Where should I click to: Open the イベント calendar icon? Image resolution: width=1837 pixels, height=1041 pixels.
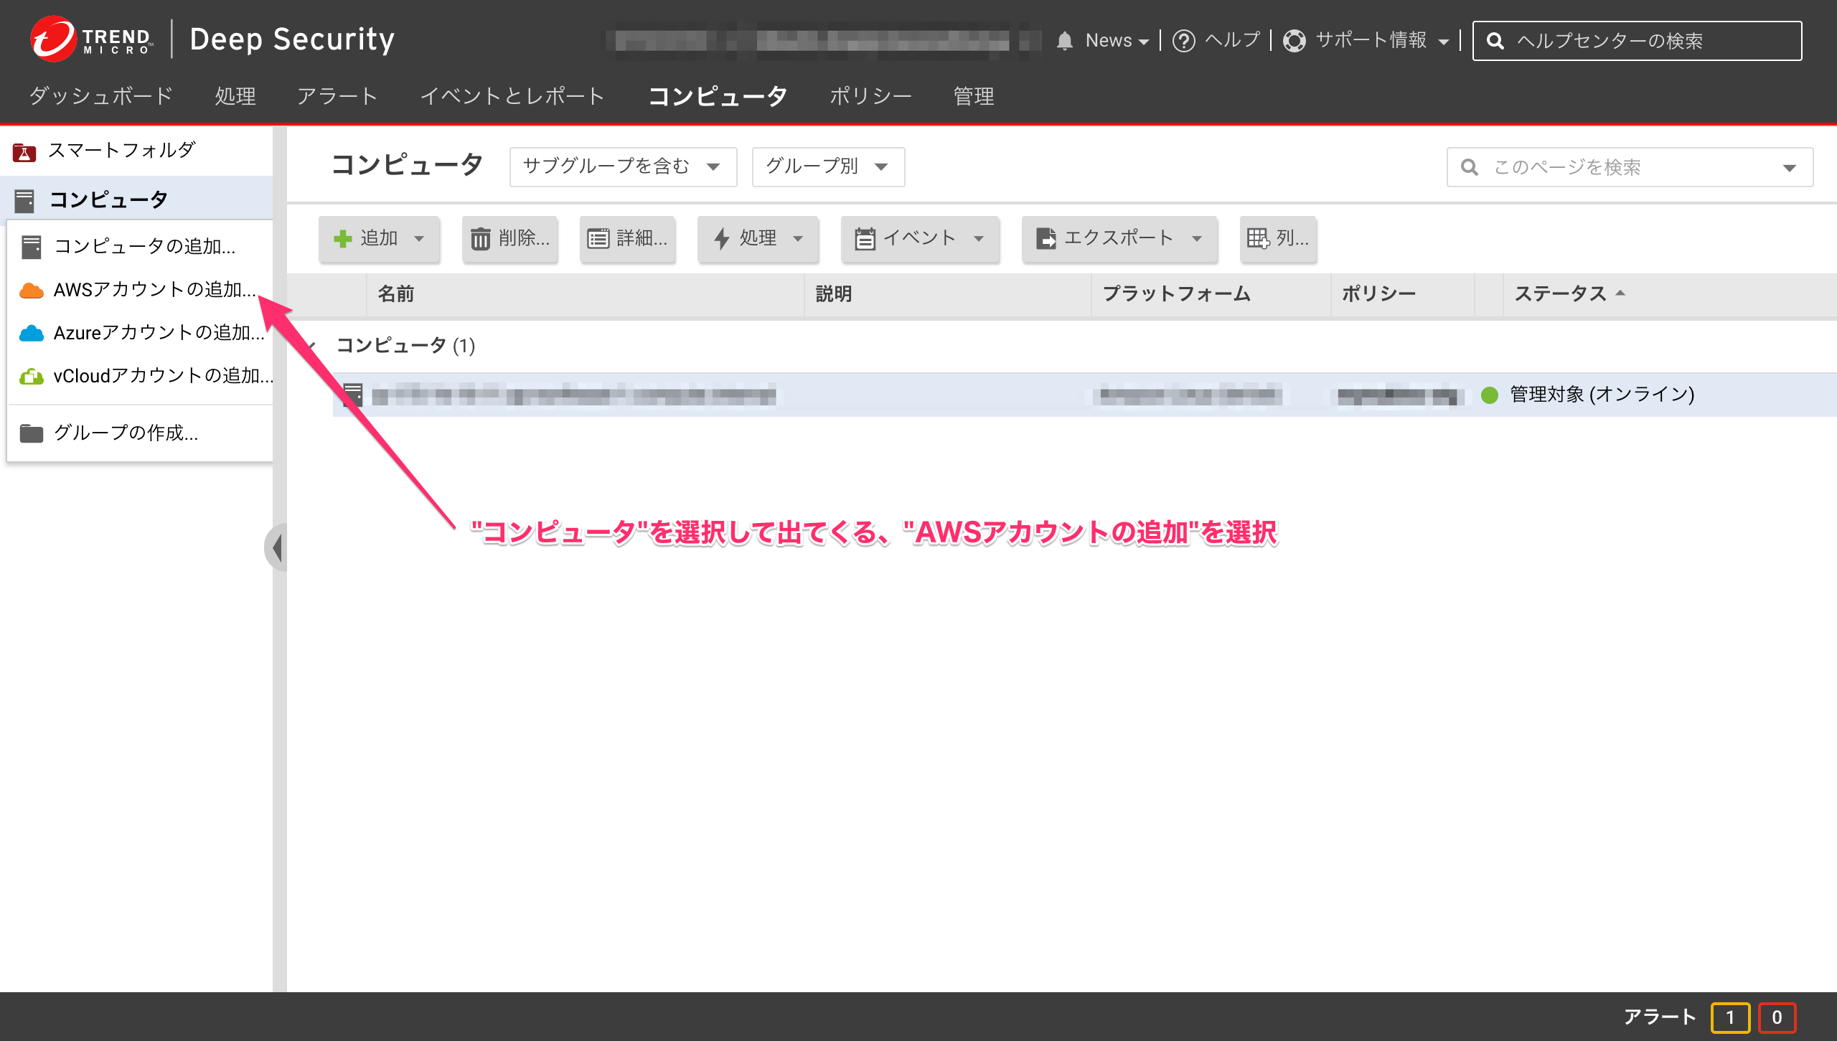point(867,239)
